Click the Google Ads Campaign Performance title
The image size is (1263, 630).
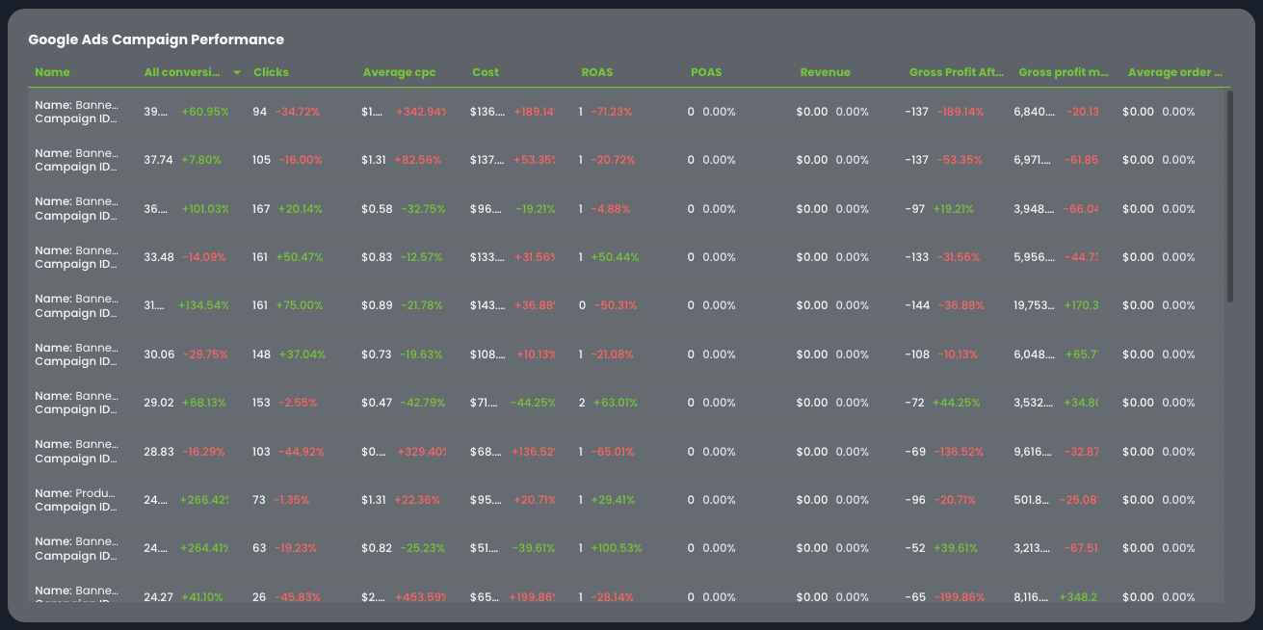[x=156, y=39]
